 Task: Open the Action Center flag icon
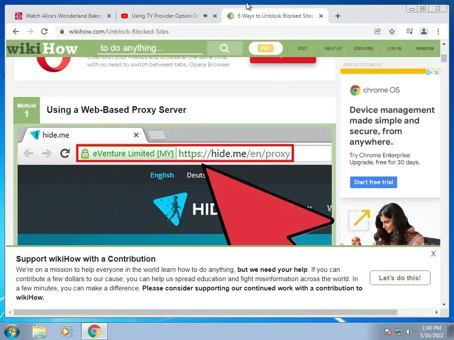coord(388,332)
